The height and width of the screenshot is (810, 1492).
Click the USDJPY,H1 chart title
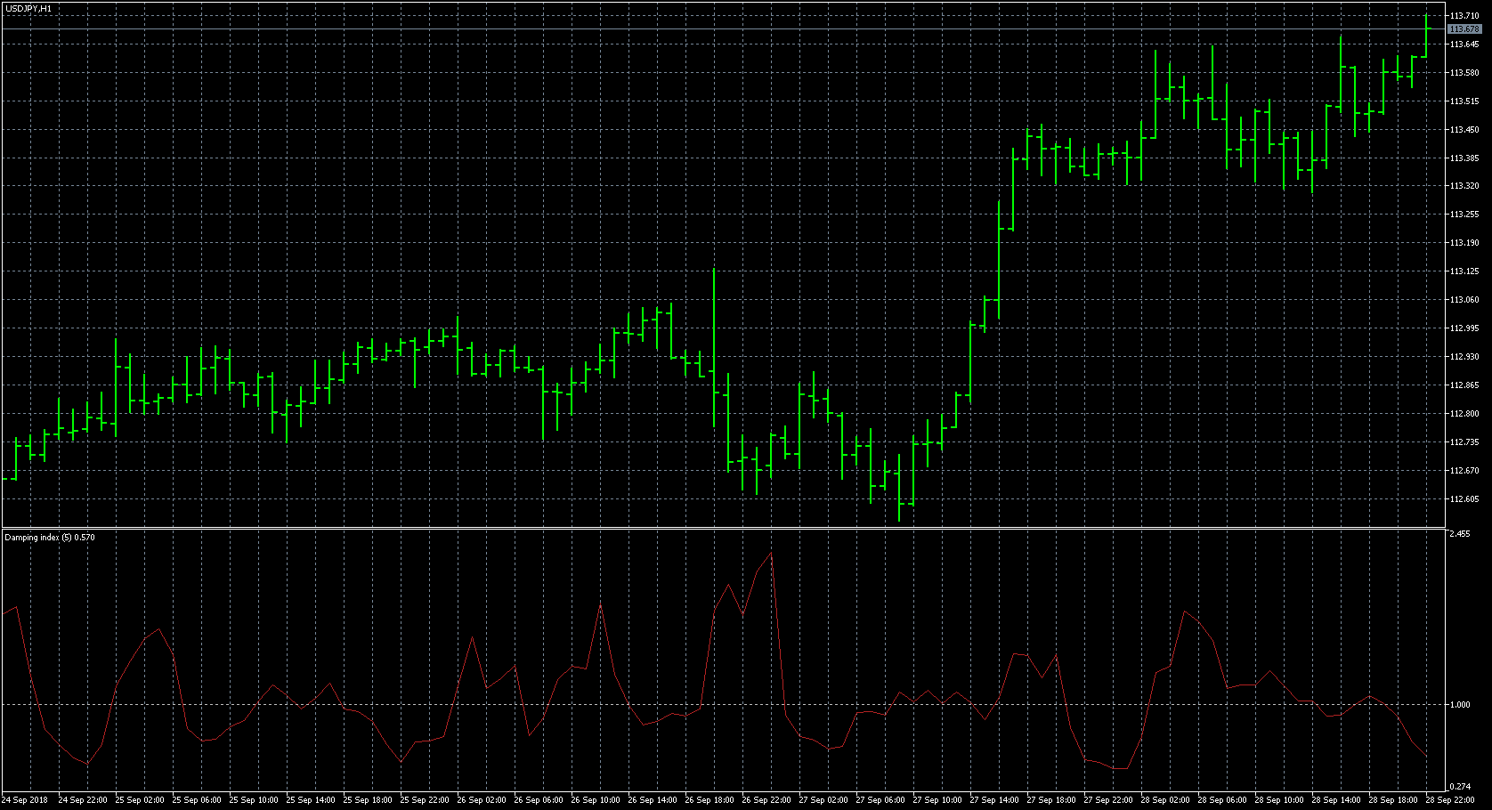tap(28, 8)
